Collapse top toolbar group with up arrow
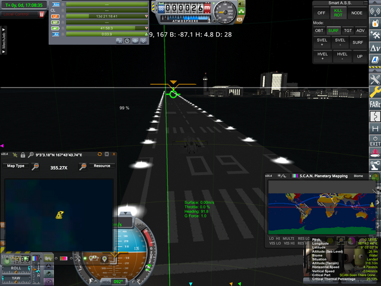The image size is (381, 286). click(375, 2)
